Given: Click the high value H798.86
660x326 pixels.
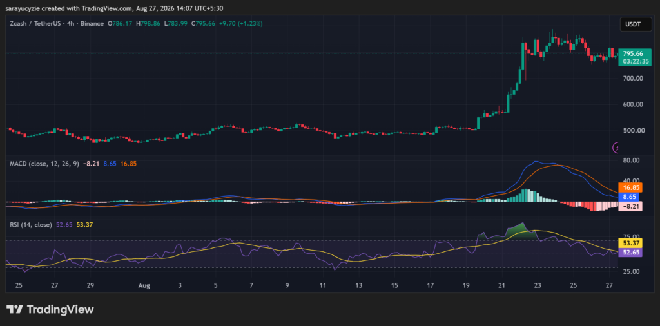Looking at the screenshot, I should click(x=148, y=24).
